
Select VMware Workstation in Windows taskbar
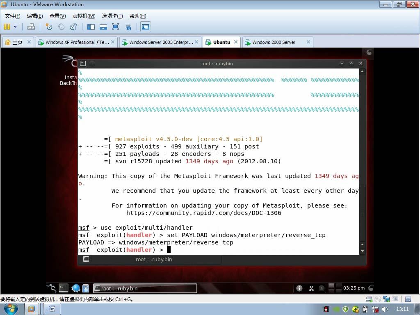pos(31,309)
